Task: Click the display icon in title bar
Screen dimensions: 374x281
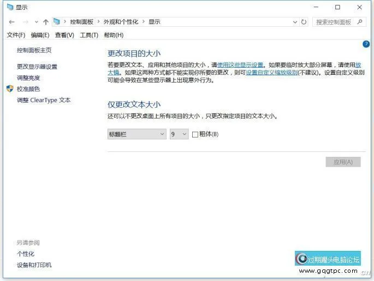Action: (10, 7)
